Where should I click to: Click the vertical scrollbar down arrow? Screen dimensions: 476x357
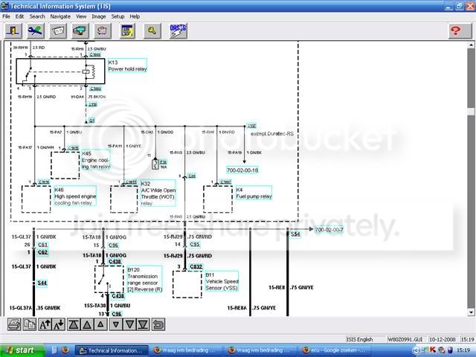471,312
